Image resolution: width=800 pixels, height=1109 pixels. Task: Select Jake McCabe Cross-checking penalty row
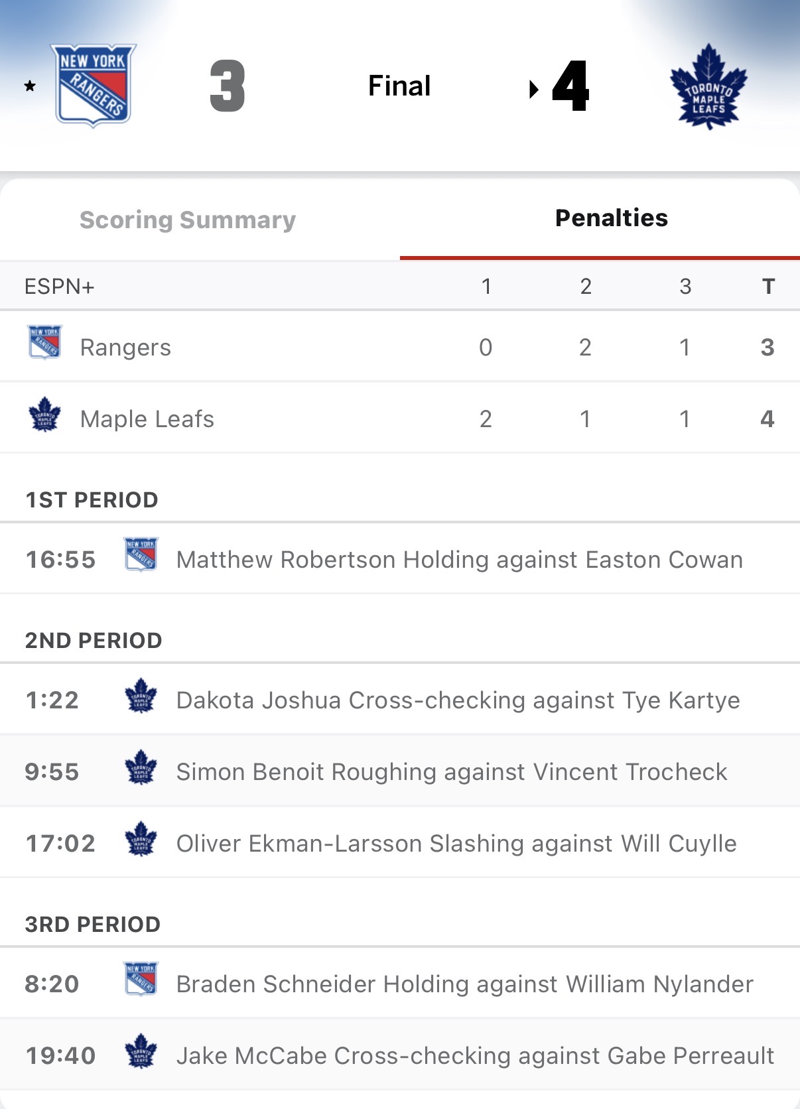coord(475,1056)
